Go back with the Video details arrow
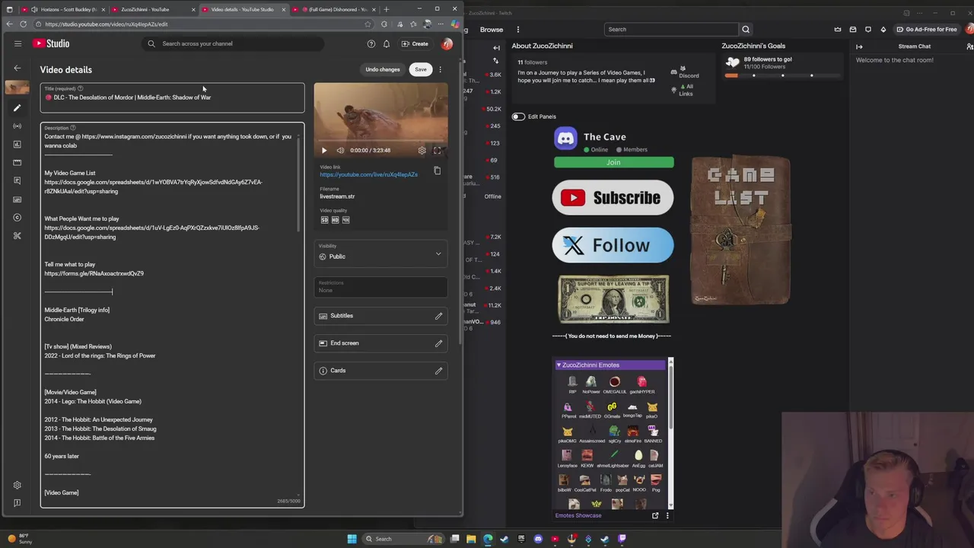 17,68
